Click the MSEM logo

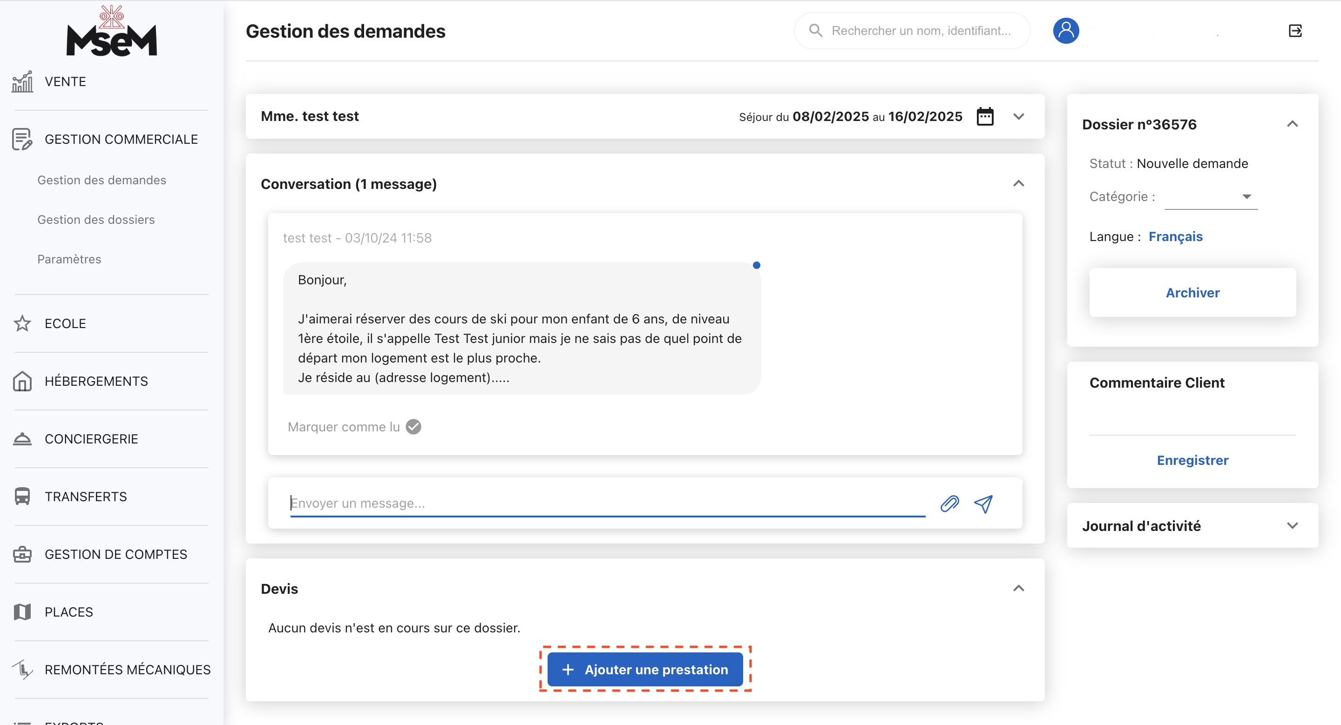click(x=111, y=32)
